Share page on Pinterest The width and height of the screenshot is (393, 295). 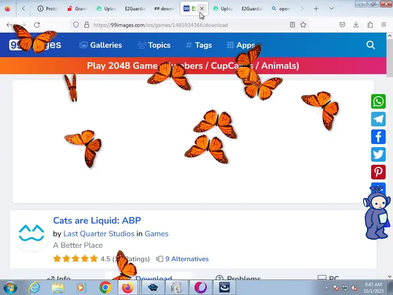pyautogui.click(x=378, y=172)
